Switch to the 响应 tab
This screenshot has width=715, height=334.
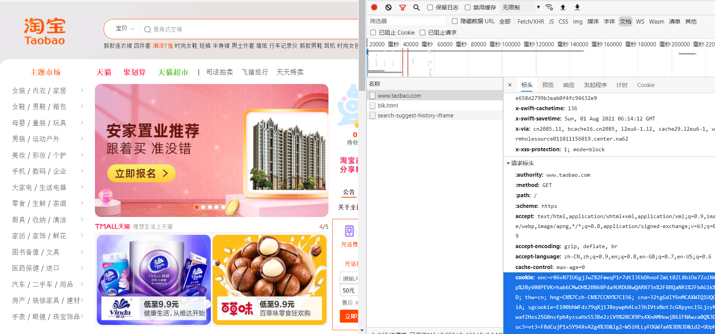[569, 85]
